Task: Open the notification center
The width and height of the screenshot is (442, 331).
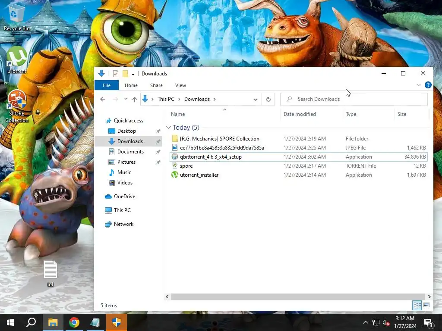Action: point(428,322)
